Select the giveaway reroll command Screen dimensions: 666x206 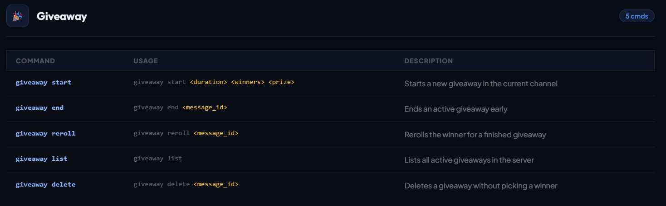tap(45, 134)
